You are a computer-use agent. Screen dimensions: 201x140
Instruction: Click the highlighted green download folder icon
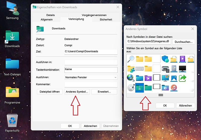coord(139,88)
